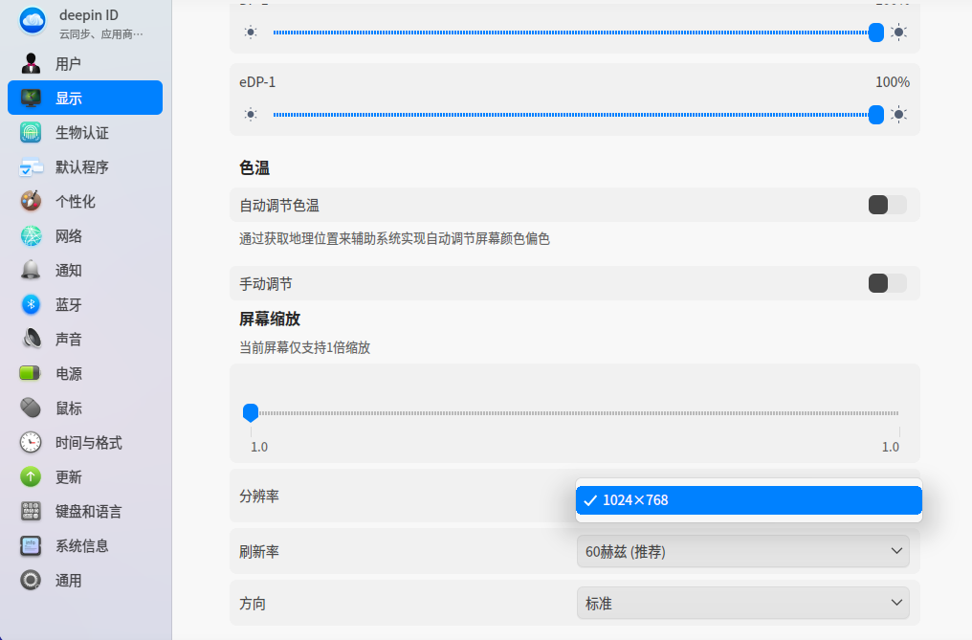This screenshot has height=640, width=972.
Task: Open 更新 settings page
Action: point(85,477)
